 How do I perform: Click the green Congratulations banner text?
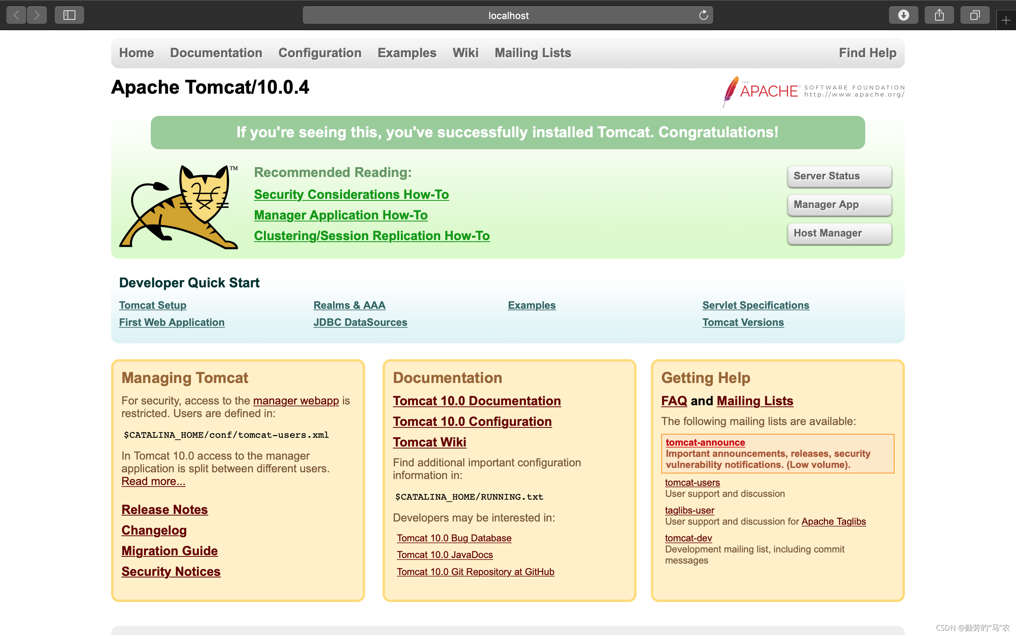508,132
